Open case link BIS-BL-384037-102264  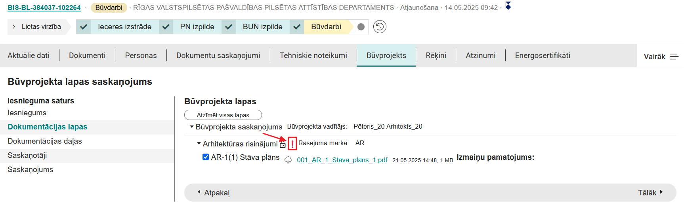(44, 7)
